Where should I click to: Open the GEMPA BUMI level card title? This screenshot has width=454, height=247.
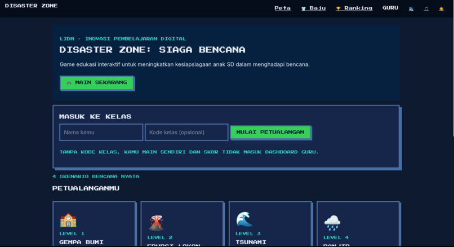point(81,242)
